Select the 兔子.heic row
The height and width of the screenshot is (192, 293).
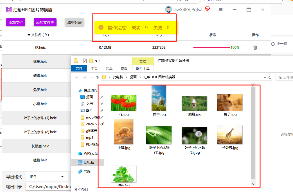click(x=37, y=90)
